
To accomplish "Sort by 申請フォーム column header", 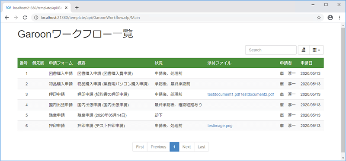I will point(61,63).
